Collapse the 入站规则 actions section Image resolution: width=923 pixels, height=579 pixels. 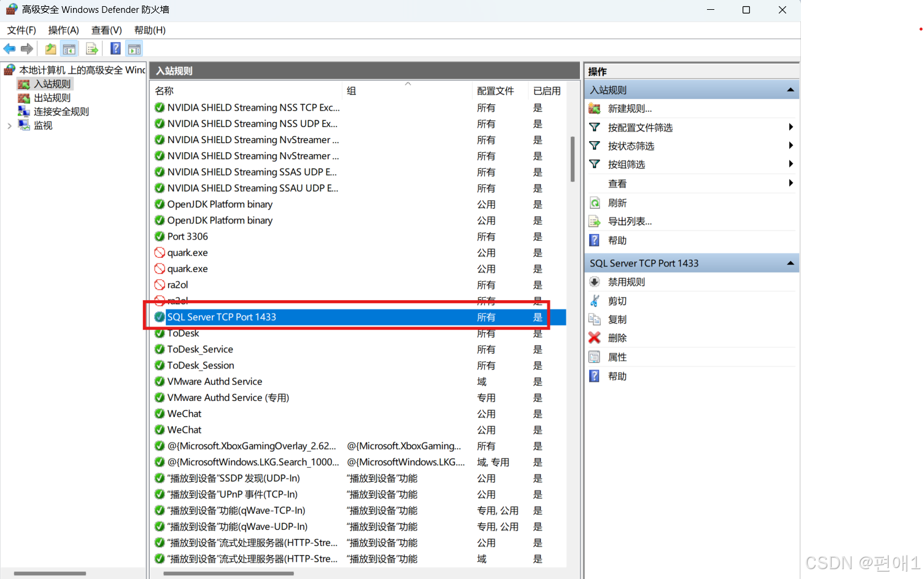(x=790, y=89)
